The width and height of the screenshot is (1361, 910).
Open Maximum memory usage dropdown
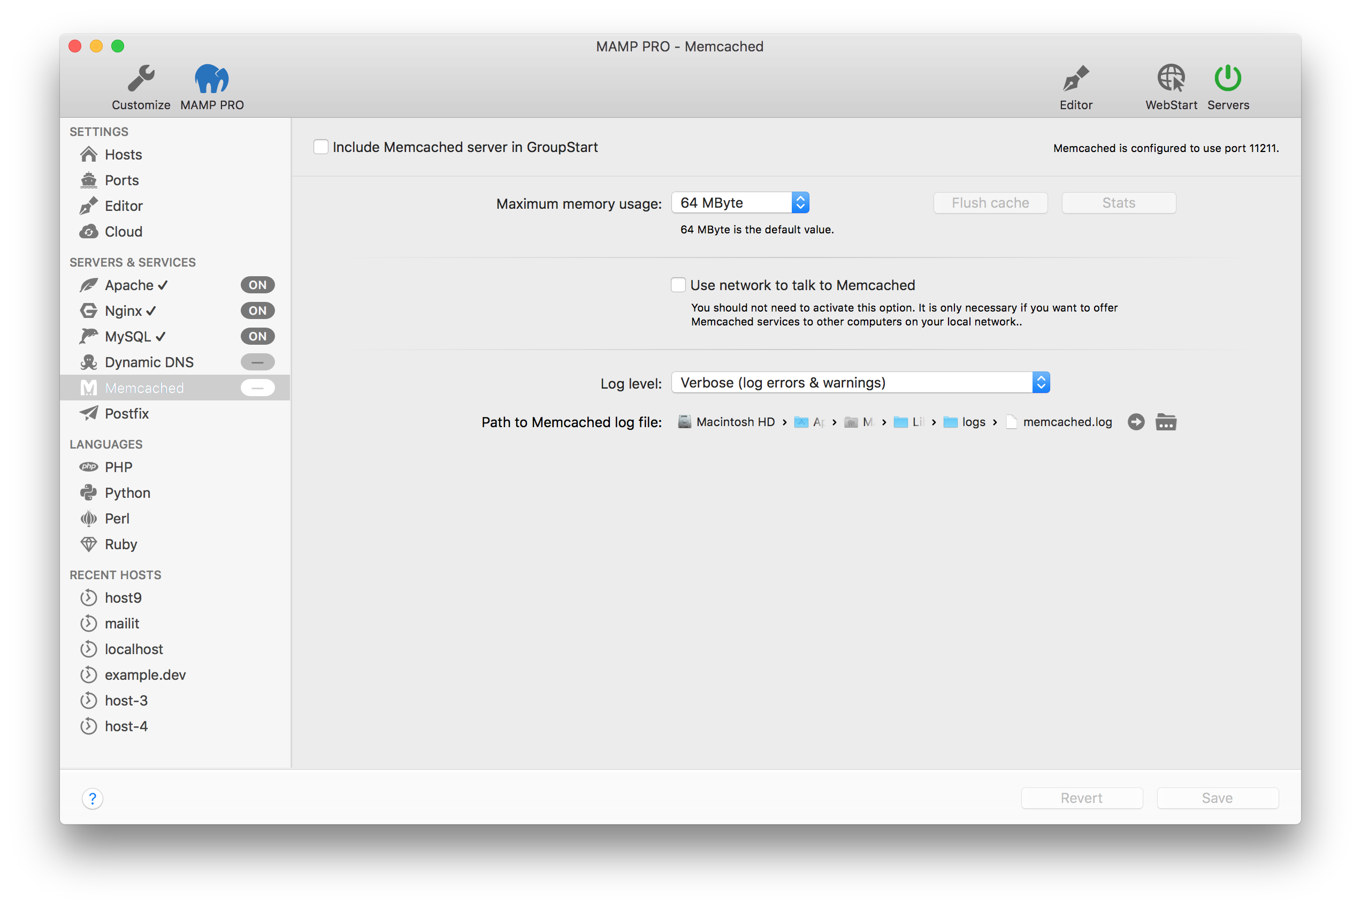(740, 202)
